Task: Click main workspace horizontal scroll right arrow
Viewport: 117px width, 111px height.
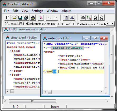Action: coord(107,101)
